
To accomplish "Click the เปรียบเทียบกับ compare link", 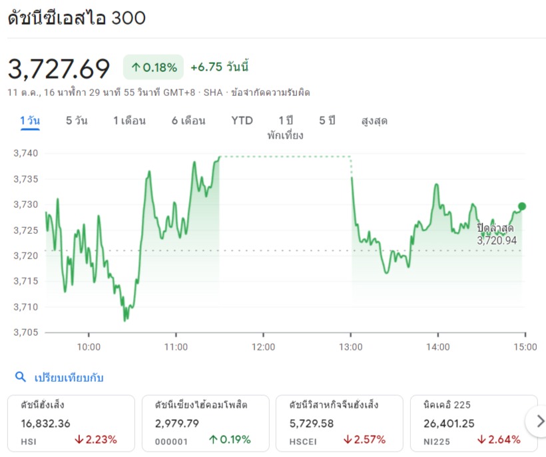I will (69, 378).
